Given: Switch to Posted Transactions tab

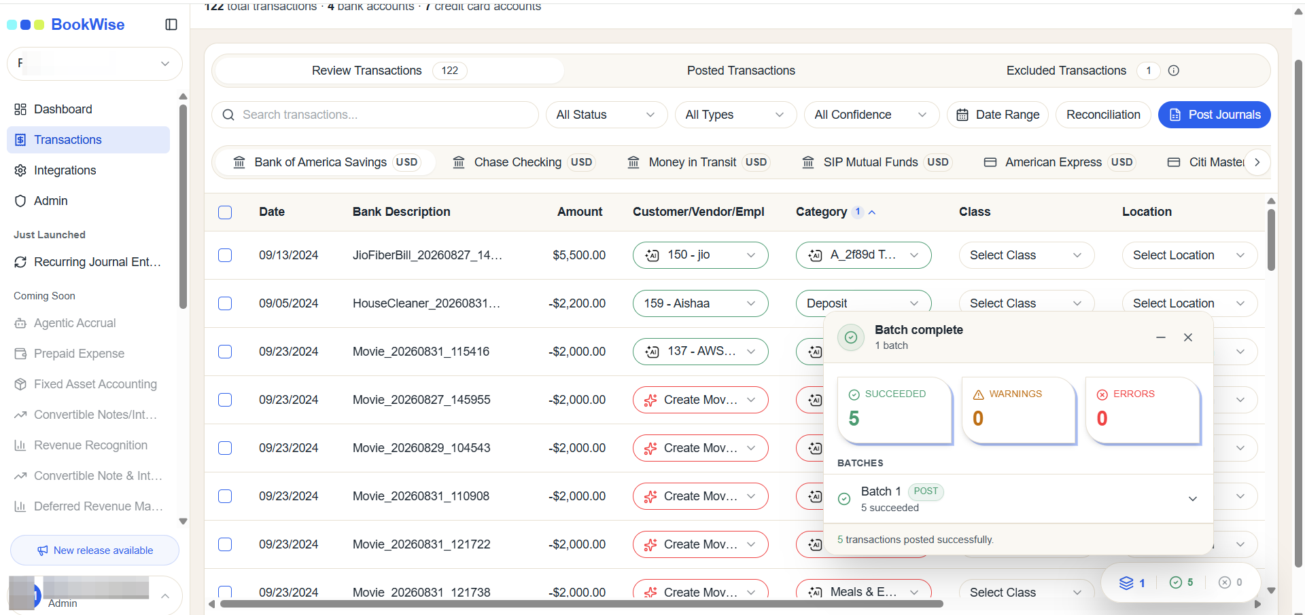Looking at the screenshot, I should (x=741, y=71).
